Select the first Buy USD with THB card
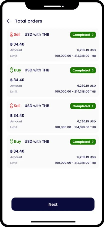 [53, 80]
